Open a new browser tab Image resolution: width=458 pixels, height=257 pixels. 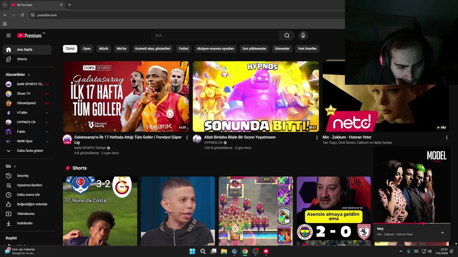[69, 5]
